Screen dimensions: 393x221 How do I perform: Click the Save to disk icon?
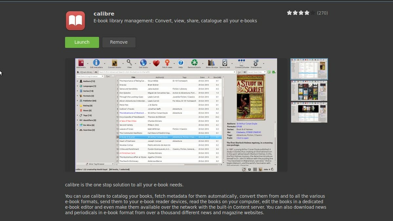click(225, 63)
